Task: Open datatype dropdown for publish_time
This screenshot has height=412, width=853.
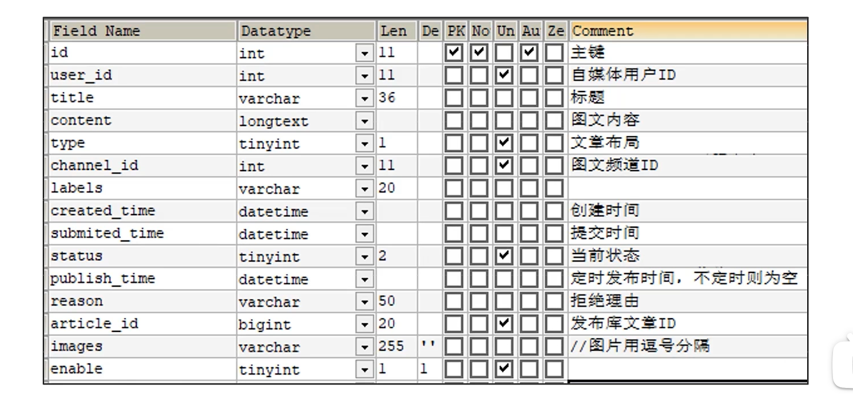Action: tap(364, 279)
